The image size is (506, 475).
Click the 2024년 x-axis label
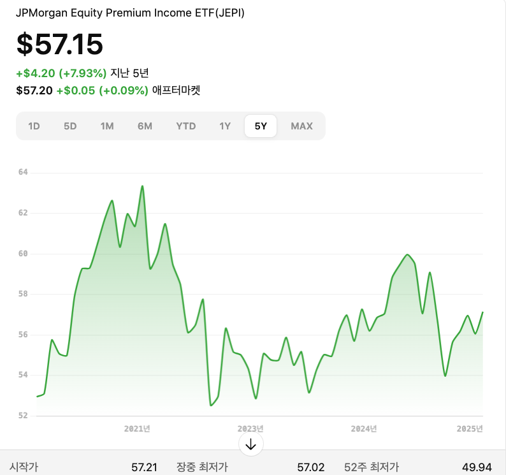tap(364, 428)
